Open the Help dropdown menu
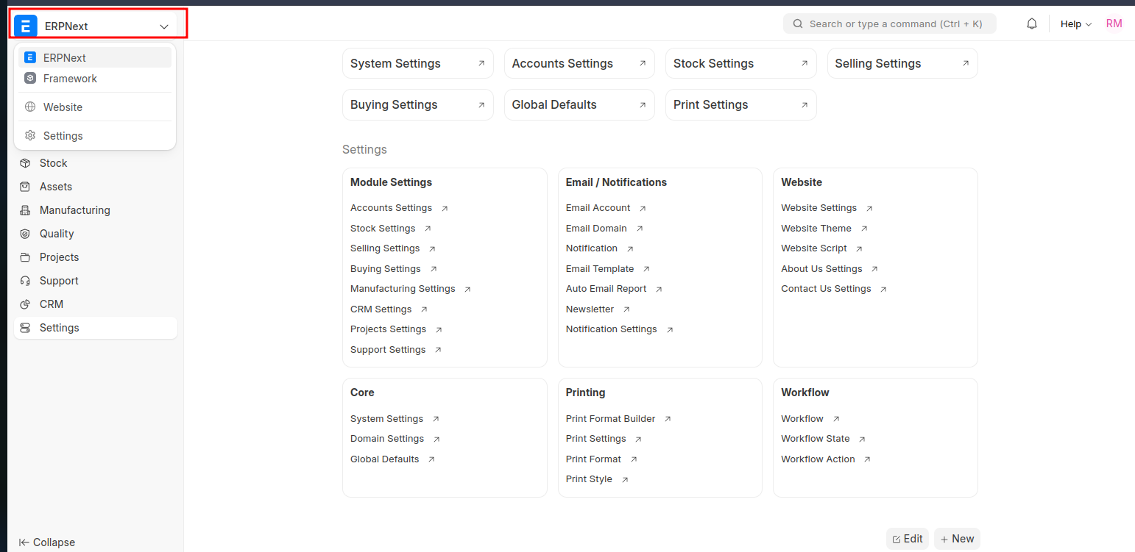This screenshot has width=1135, height=552. [x=1076, y=24]
